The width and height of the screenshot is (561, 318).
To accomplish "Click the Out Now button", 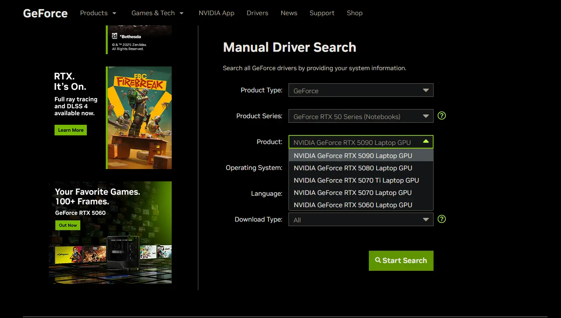I will [x=68, y=225].
